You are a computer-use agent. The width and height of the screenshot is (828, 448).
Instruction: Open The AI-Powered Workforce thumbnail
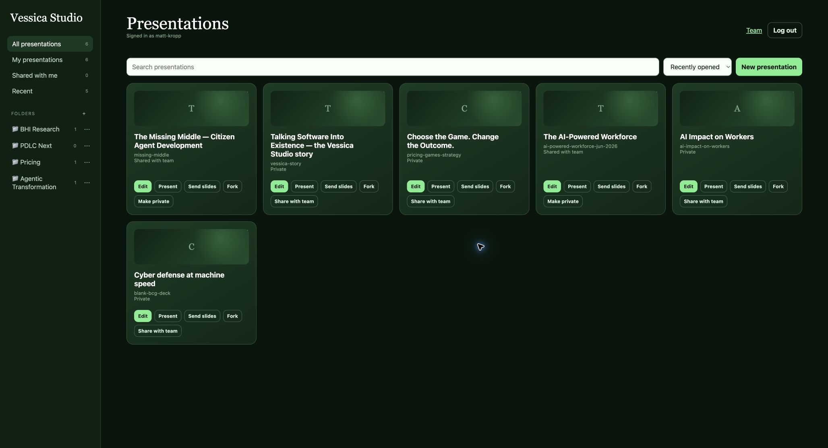[x=600, y=108]
